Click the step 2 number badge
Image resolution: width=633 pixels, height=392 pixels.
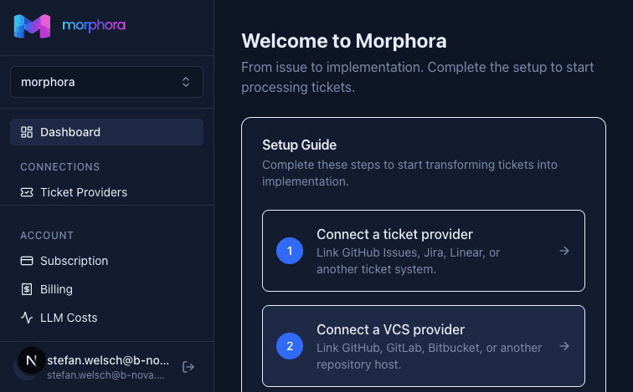coord(290,346)
